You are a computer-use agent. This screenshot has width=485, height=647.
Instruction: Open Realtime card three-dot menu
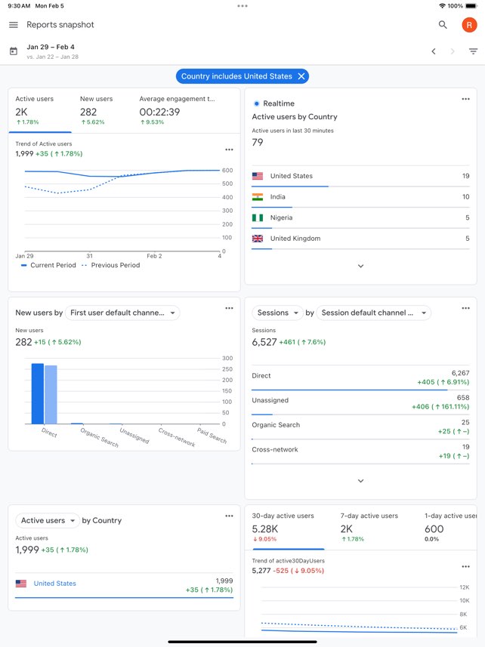465,99
